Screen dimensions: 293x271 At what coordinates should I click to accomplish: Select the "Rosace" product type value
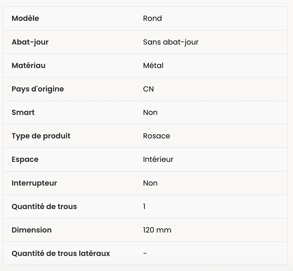157,136
